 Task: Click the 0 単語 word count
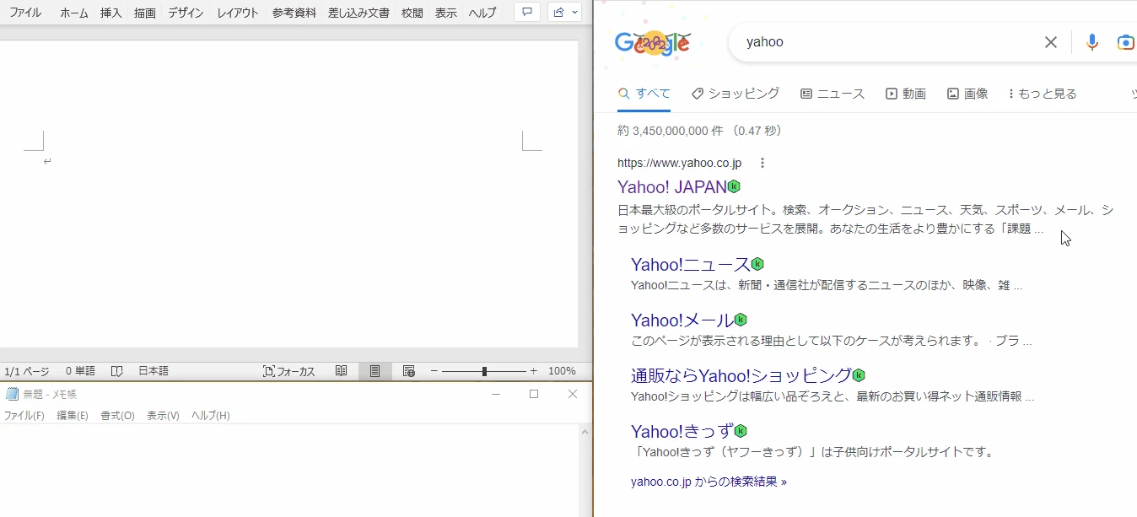pyautogui.click(x=80, y=371)
